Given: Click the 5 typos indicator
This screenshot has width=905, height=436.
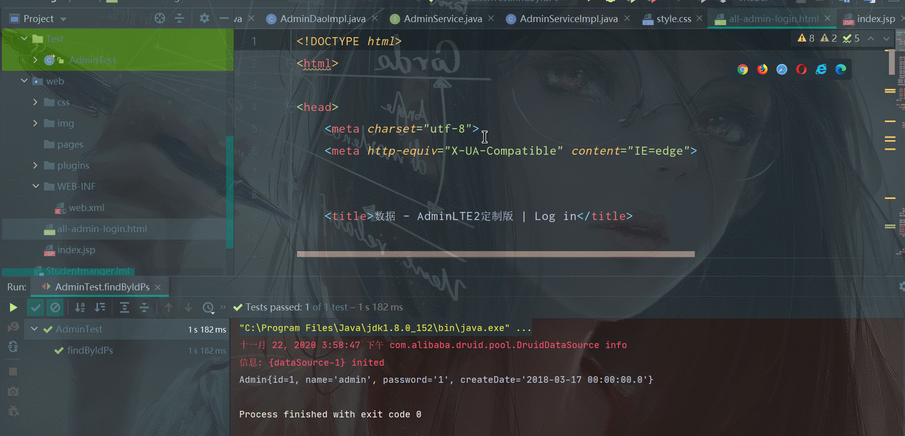Looking at the screenshot, I should (851, 38).
